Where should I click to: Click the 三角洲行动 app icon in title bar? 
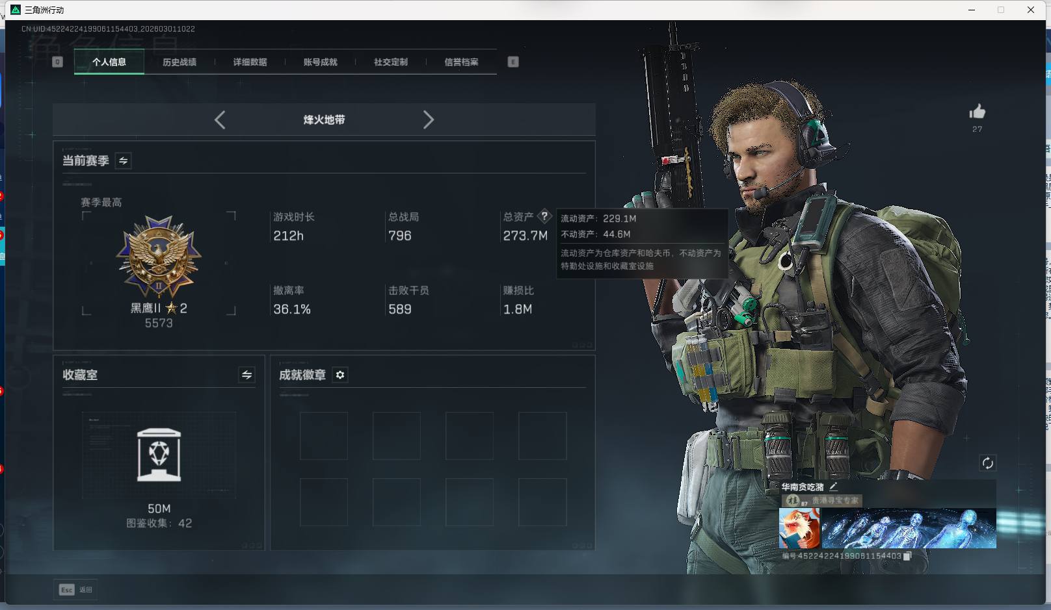(16, 10)
